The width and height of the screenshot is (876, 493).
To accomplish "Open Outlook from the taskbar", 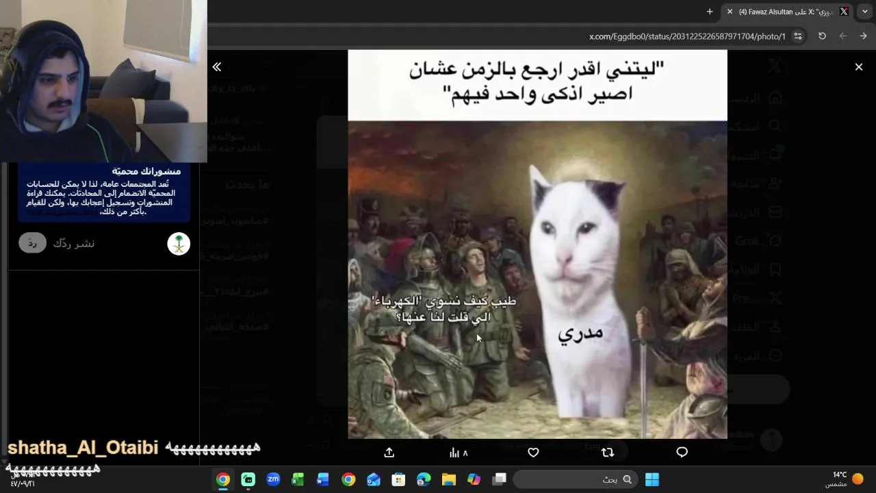I will point(374,479).
